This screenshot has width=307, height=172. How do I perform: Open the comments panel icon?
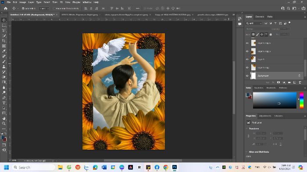coord(239,24)
